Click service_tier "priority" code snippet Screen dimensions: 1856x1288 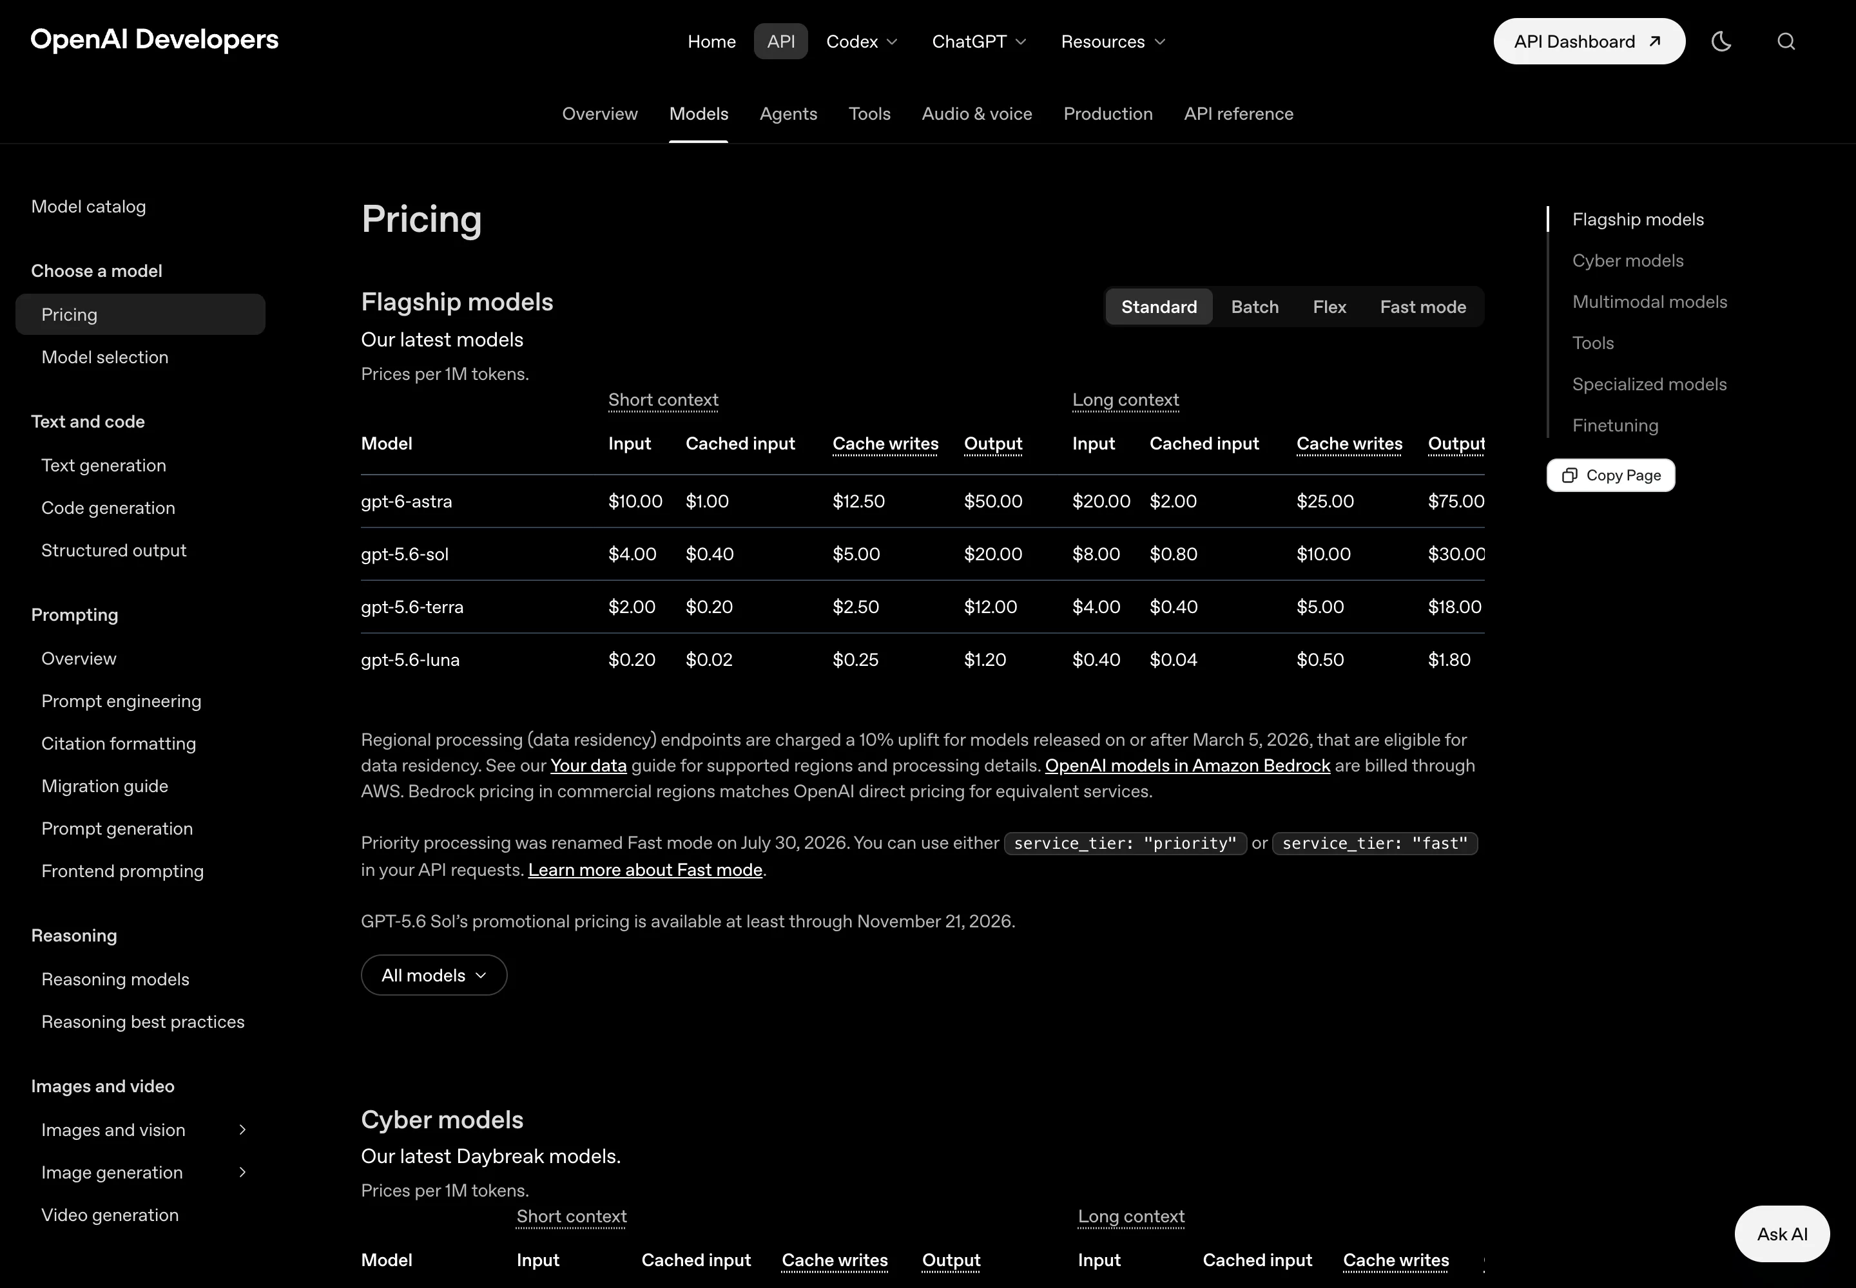click(1125, 844)
